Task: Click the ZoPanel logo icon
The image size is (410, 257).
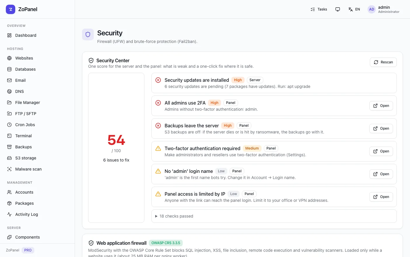Action: 11,9
